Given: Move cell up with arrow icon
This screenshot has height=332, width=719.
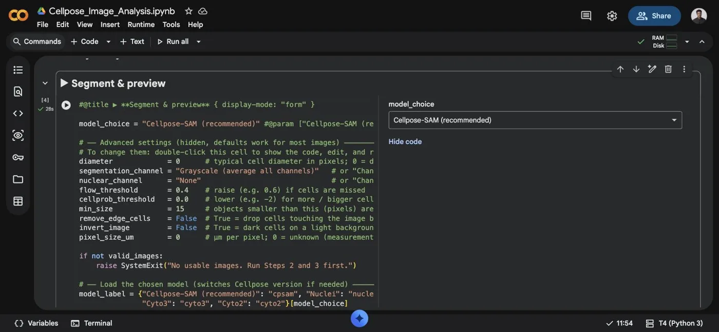Looking at the screenshot, I should tap(620, 69).
